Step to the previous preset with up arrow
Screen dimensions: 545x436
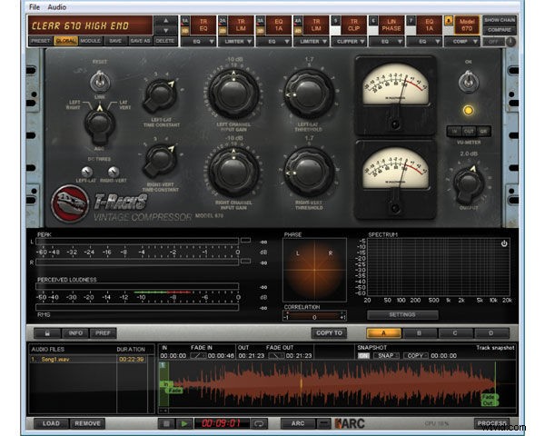[x=166, y=21]
